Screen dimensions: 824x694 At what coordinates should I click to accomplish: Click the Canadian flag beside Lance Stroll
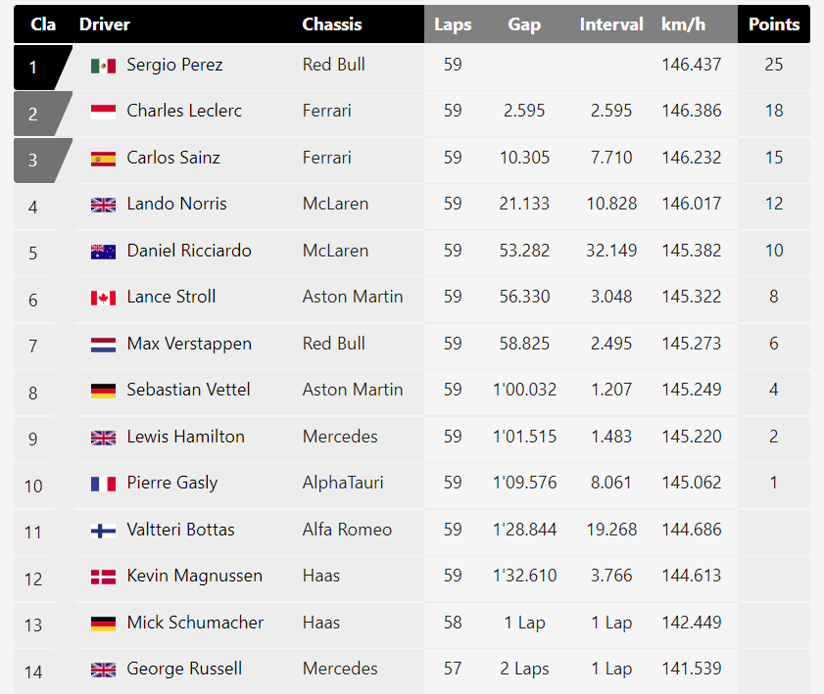[103, 298]
